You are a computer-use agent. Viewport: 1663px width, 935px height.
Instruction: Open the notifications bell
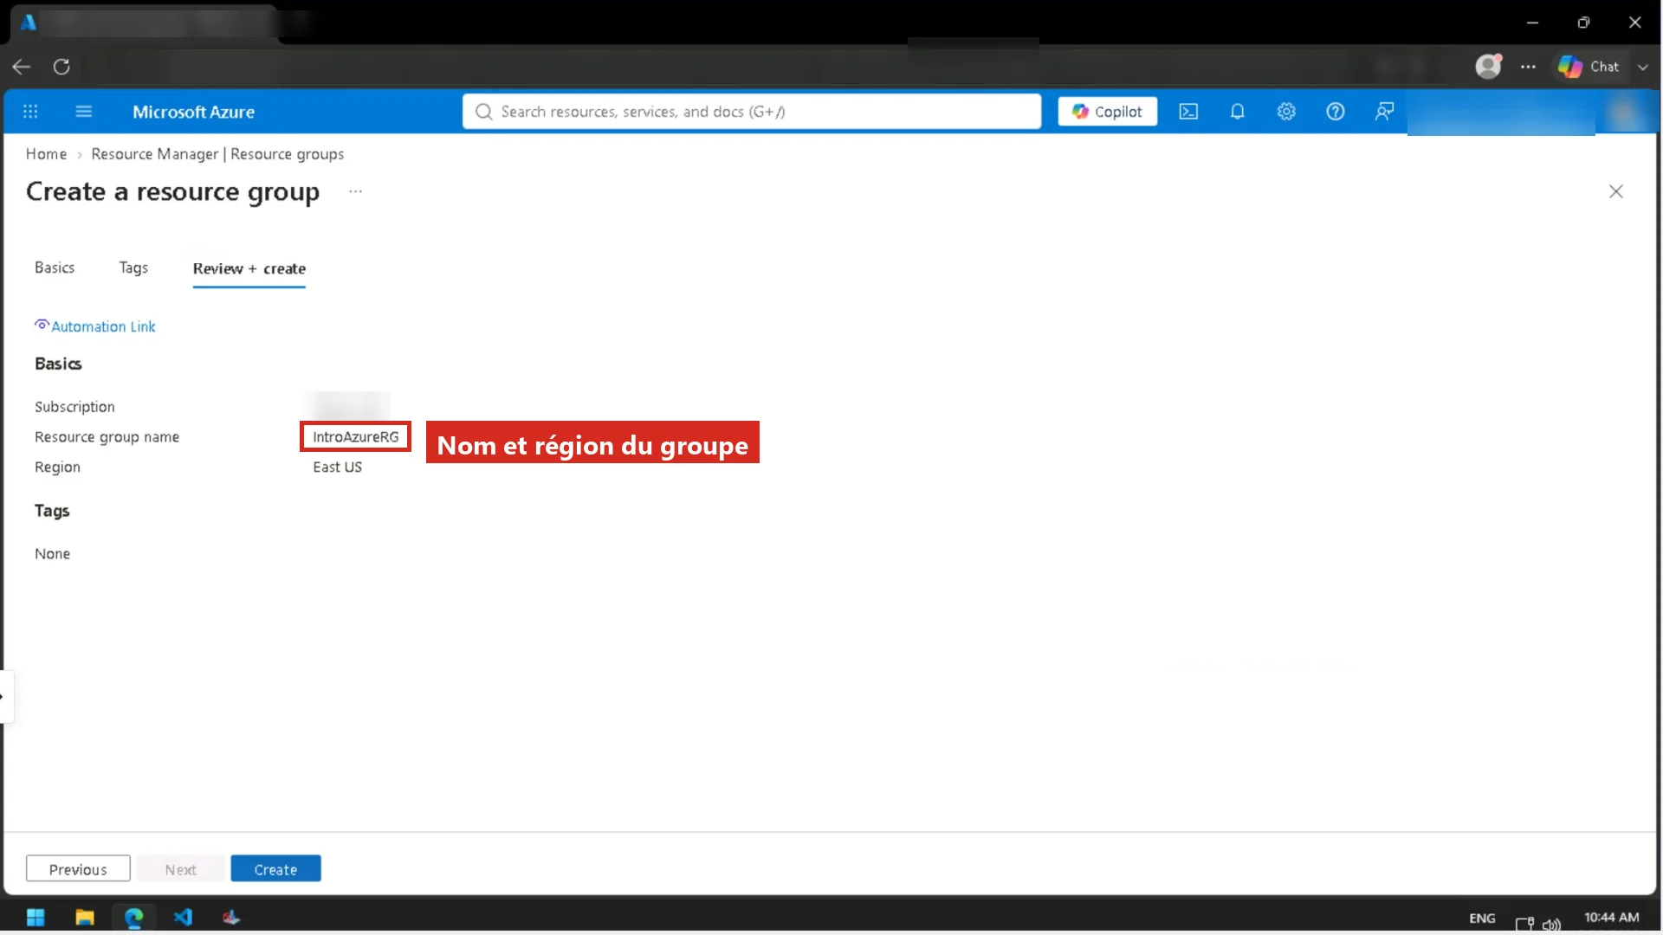1238,112
